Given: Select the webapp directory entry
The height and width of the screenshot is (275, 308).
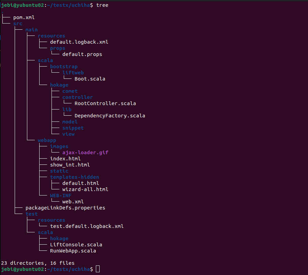Looking at the screenshot, I should (47, 140).
